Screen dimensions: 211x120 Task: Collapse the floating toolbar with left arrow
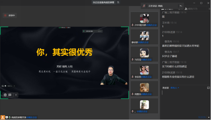pos(16,95)
